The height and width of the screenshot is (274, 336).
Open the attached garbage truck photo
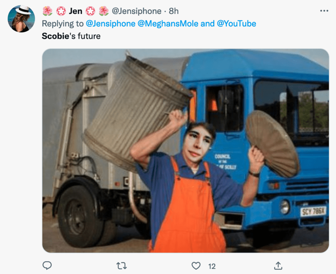tap(186, 150)
